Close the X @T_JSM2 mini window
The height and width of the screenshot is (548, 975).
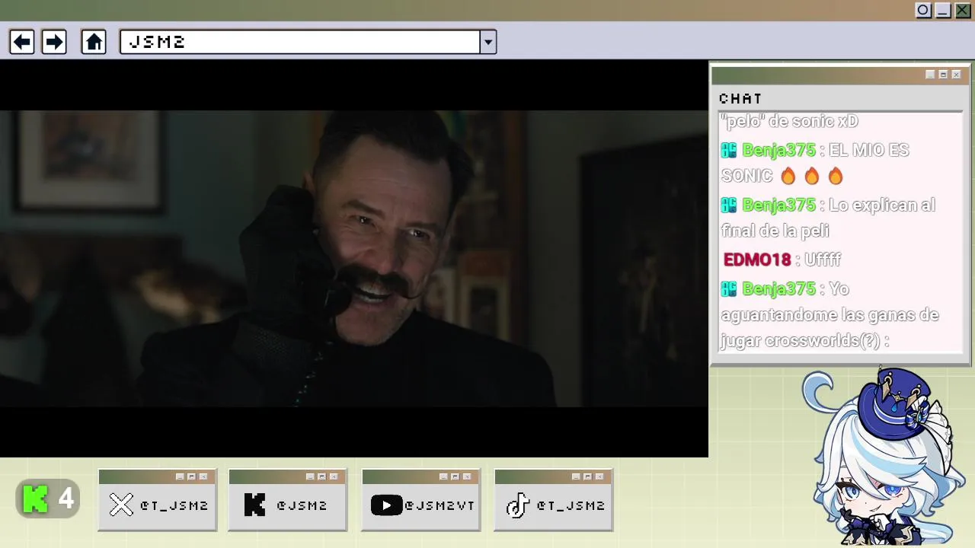[203, 476]
